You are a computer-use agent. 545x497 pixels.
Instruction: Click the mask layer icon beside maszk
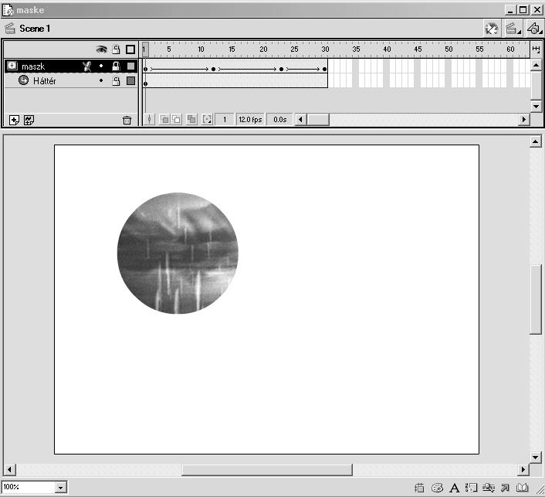pos(12,66)
